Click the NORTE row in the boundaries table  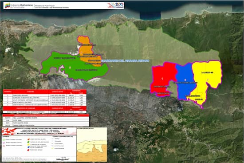click(x=46, y=118)
